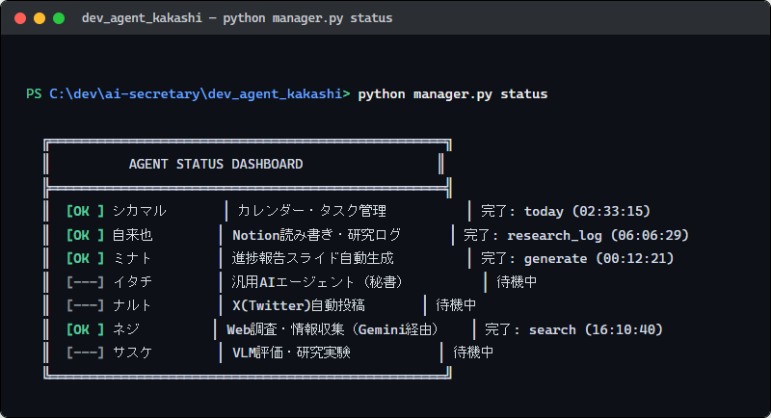
Task: Click the typed command python manager.py status
Action: click(452, 93)
